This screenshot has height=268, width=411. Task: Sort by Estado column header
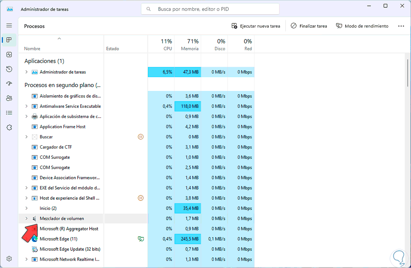[x=126, y=44]
